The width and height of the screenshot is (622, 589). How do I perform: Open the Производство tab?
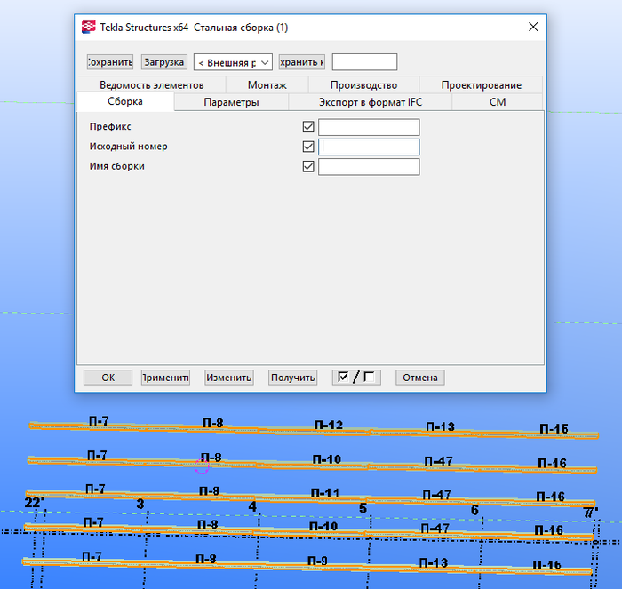click(x=363, y=85)
